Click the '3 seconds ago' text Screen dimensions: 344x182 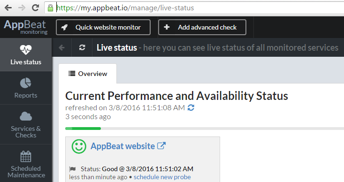88,117
